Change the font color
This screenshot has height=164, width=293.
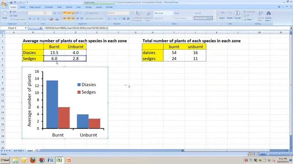[57, 19]
